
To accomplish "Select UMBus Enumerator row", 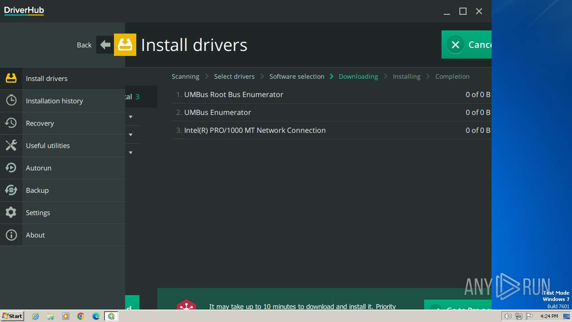I will [332, 112].
